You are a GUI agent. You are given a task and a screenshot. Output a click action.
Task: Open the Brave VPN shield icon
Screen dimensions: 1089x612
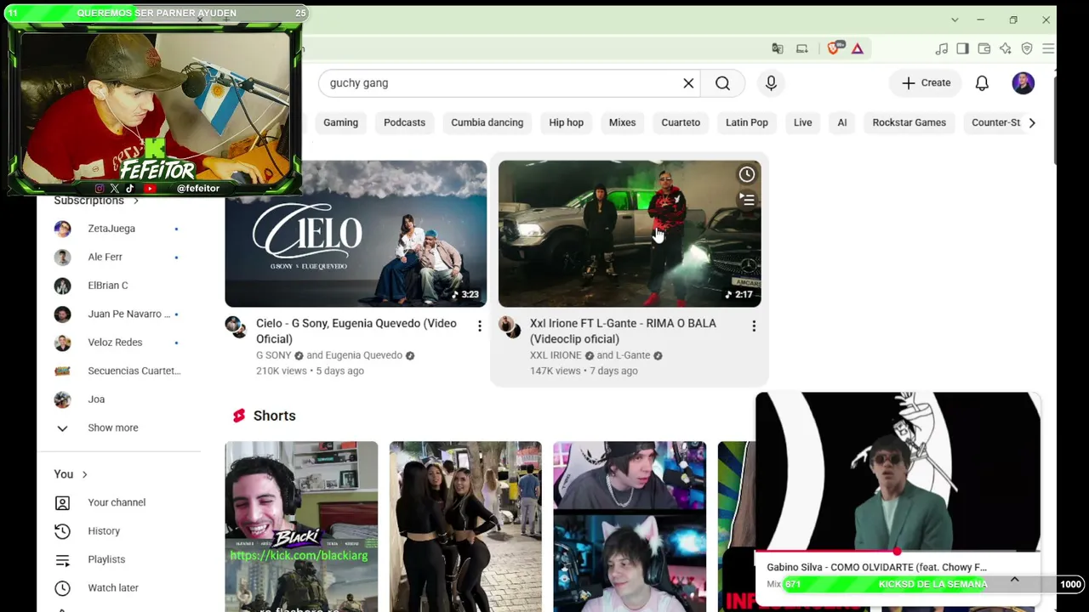[x=1027, y=48]
